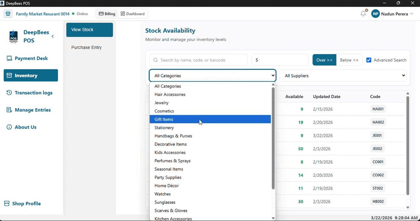Open the notifications bell
Viewport: 420px width, 221px height.
tap(363, 13)
